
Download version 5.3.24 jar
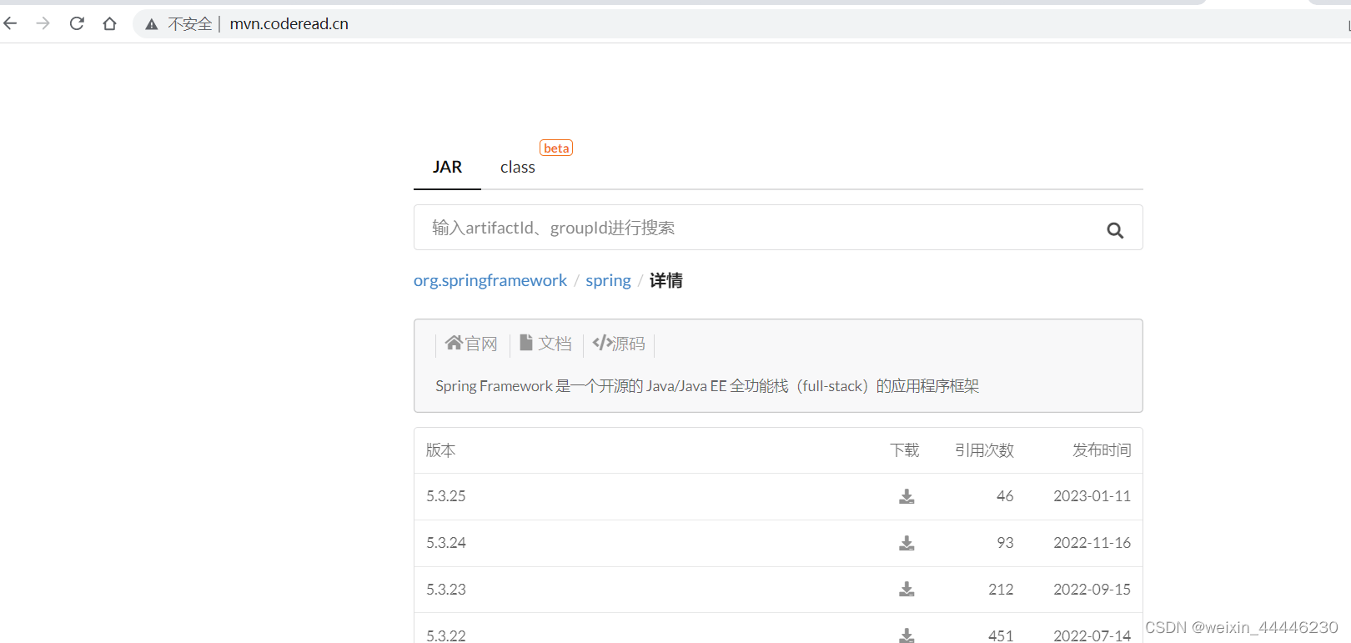click(907, 544)
